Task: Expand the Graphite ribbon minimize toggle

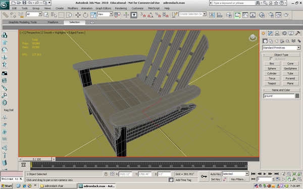Action: 92,22
